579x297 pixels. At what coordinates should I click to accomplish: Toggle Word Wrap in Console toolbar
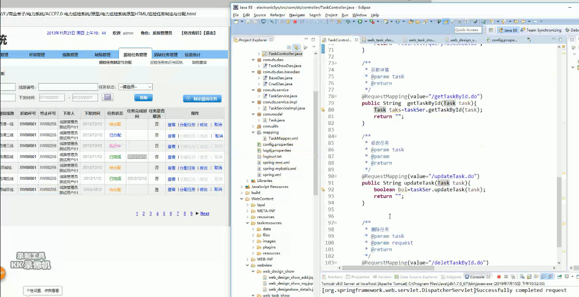point(536,277)
